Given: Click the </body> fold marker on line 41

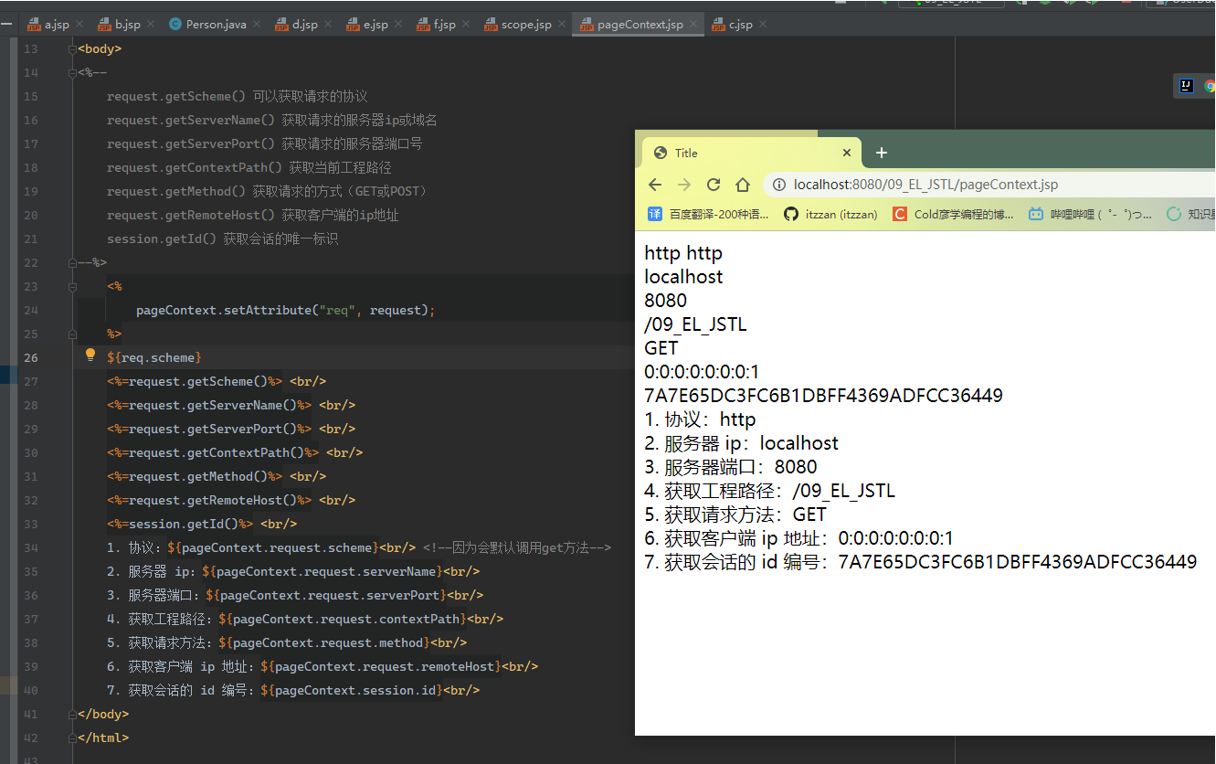Looking at the screenshot, I should [72, 715].
